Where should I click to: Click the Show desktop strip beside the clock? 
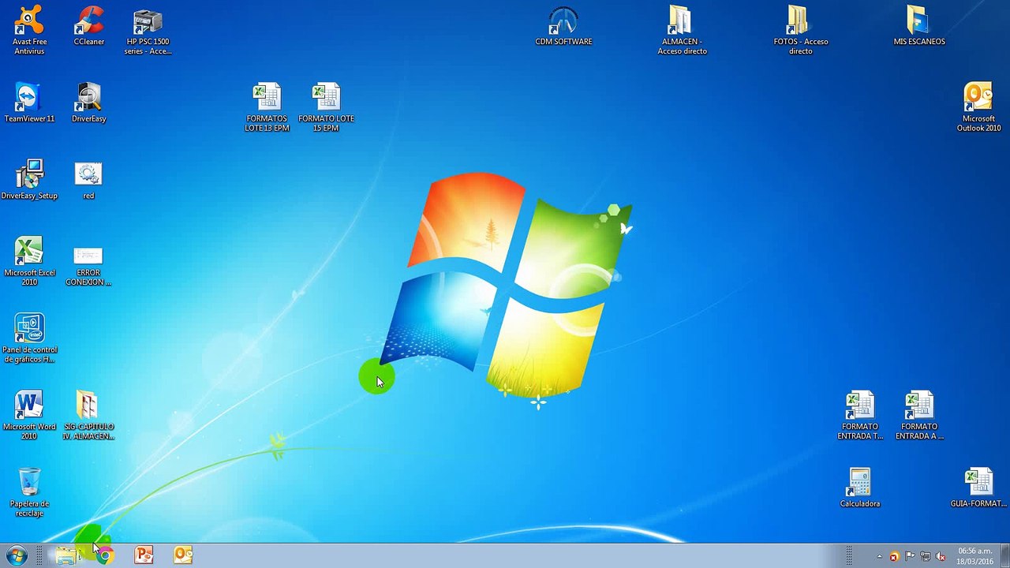coord(1004,556)
